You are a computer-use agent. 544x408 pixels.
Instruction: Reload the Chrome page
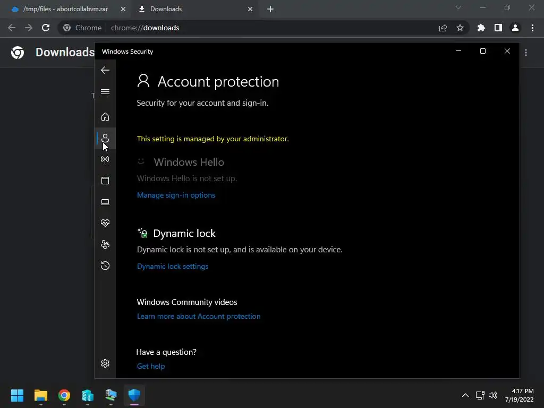[x=46, y=28]
